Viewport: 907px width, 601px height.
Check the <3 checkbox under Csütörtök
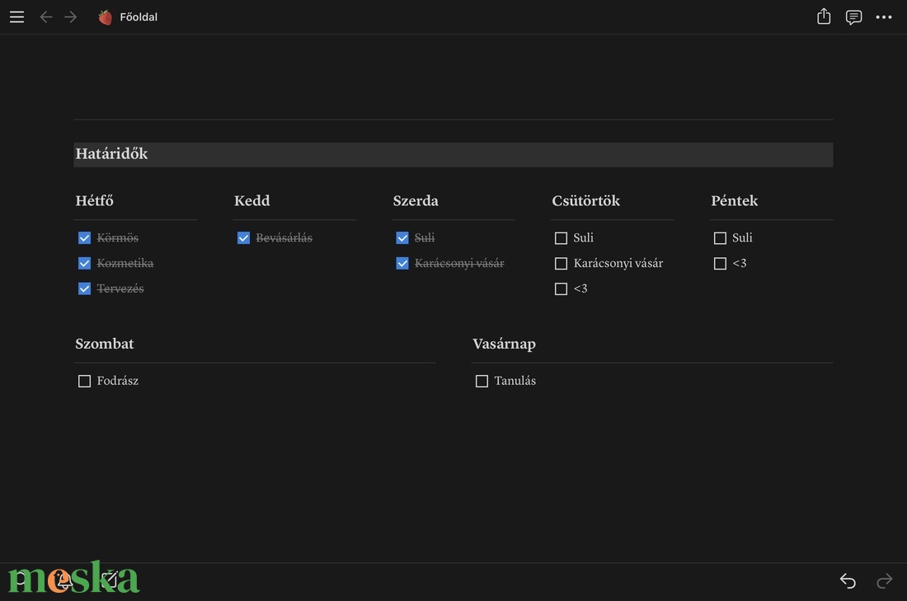click(x=561, y=289)
